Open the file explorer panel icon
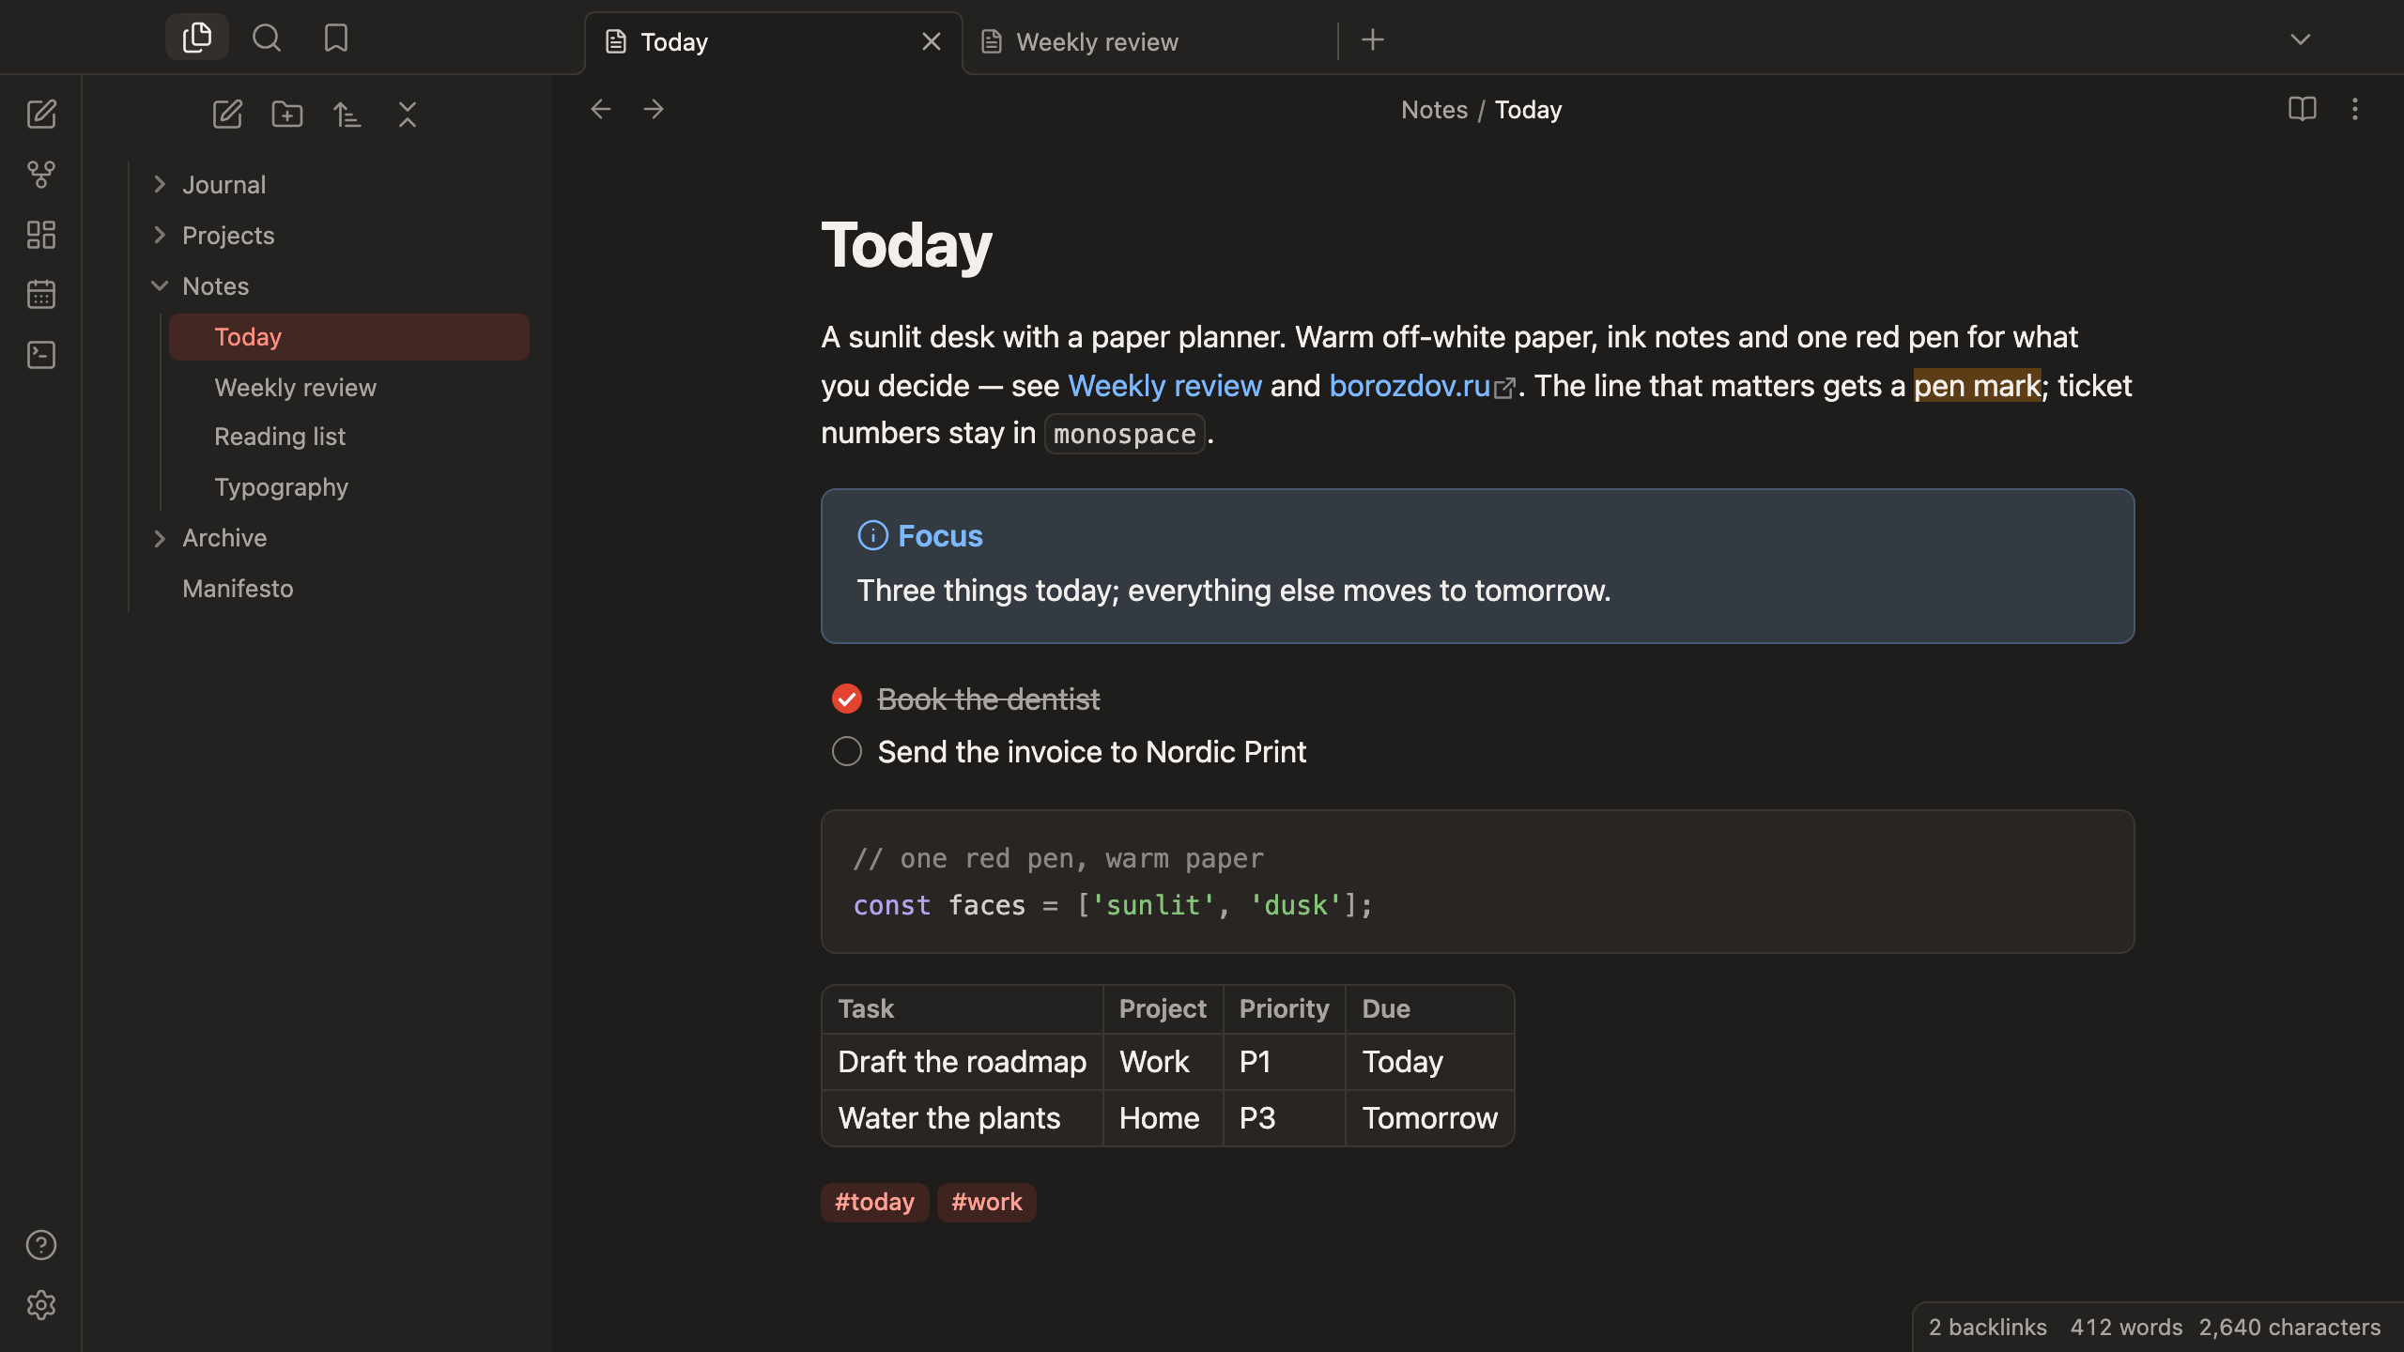Screen dimensions: 2404x1352 (197, 38)
